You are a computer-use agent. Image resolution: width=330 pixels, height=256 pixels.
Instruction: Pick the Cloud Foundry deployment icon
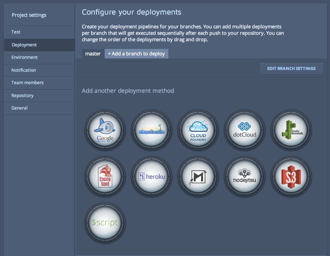(198, 130)
